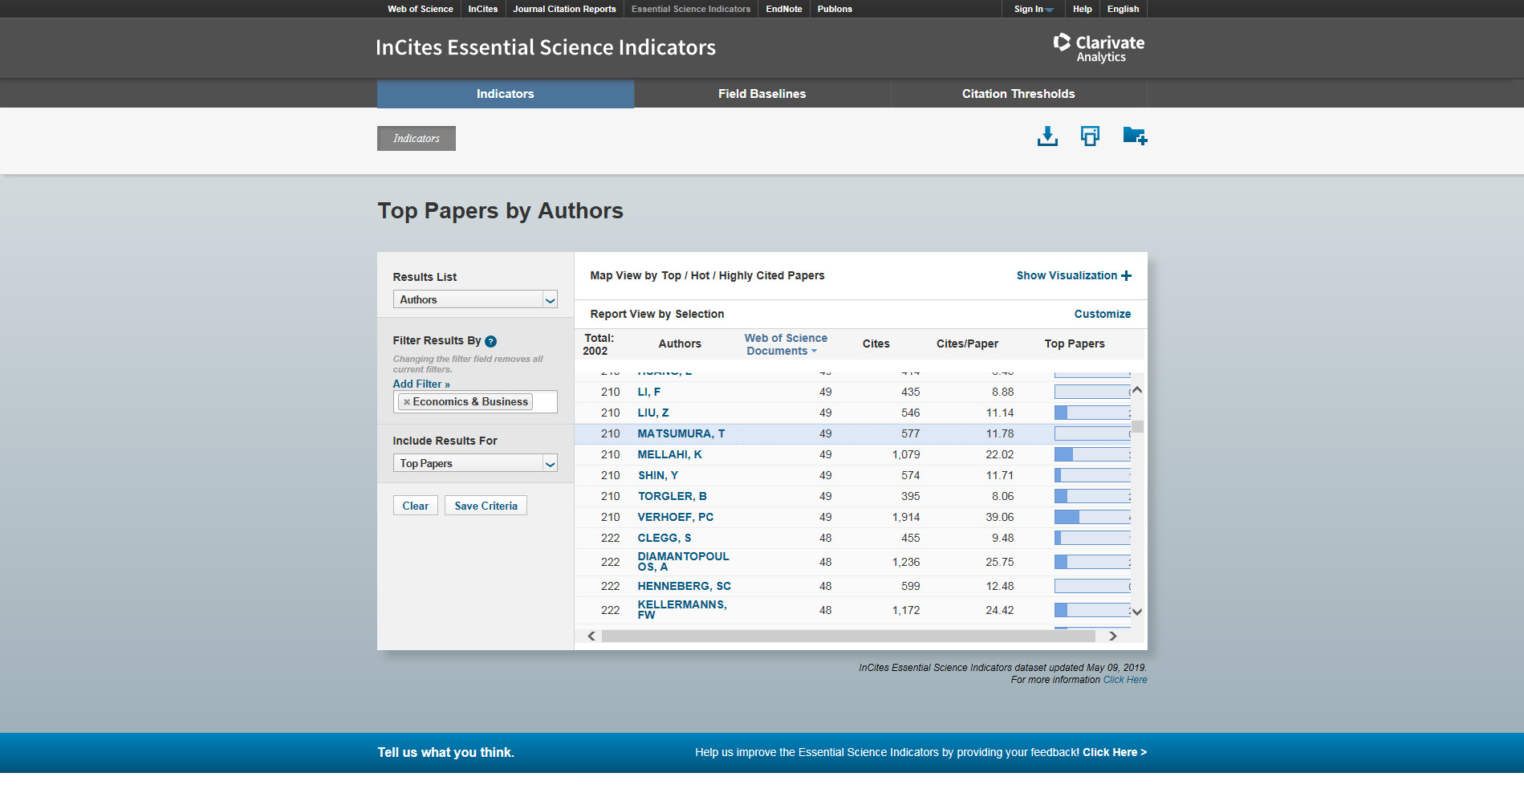Click Top Papers bar for MELLAHI, K
1524x793 pixels.
pyautogui.click(x=1092, y=454)
